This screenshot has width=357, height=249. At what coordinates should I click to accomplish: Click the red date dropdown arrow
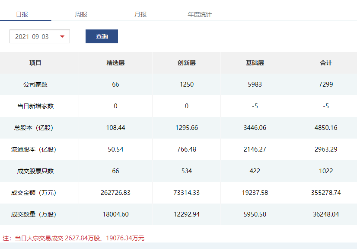coord(62,37)
